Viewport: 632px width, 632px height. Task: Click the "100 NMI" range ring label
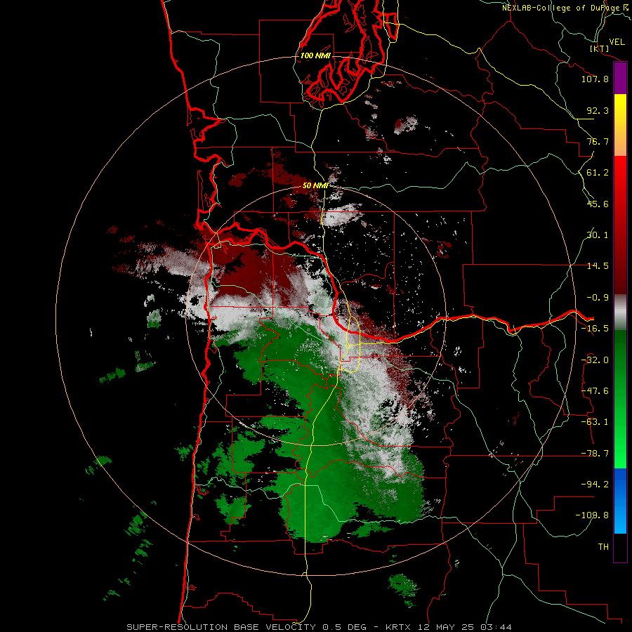(315, 55)
